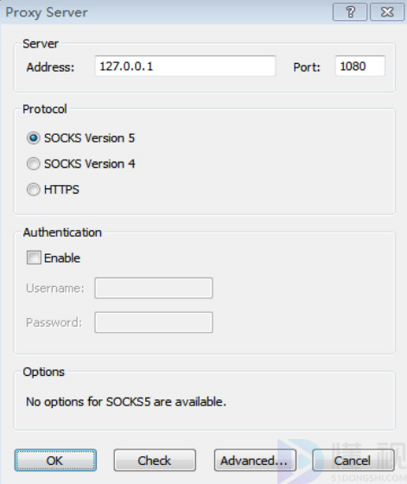Switch protocol to HTTPS
The height and width of the screenshot is (484, 407).
point(34,189)
